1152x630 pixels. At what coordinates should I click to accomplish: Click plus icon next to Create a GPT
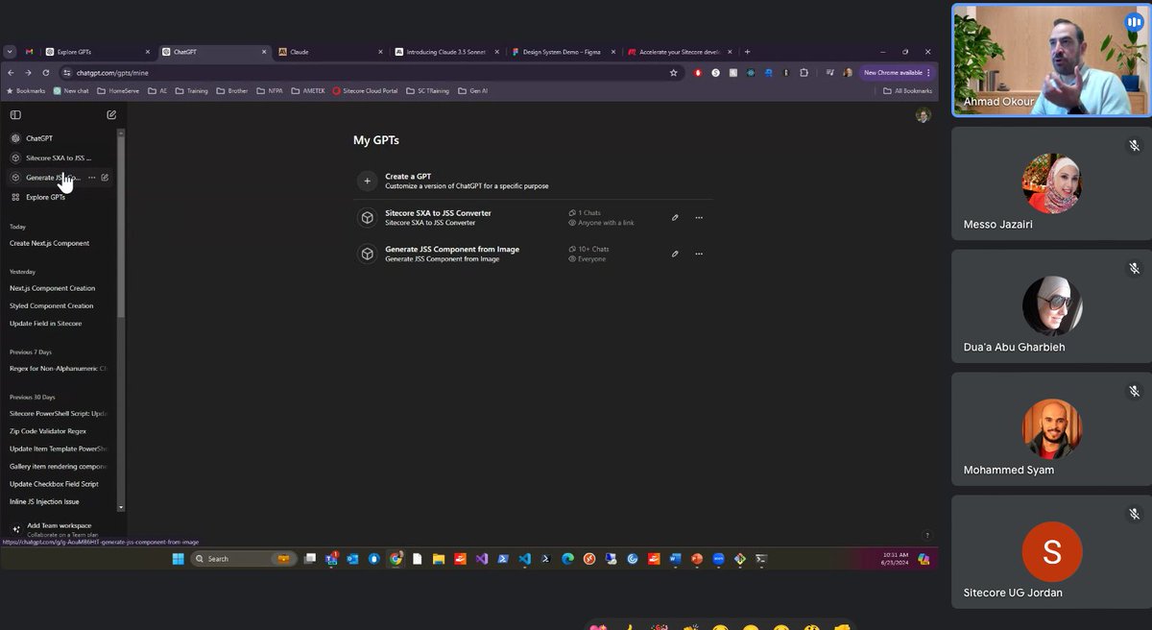click(x=367, y=181)
